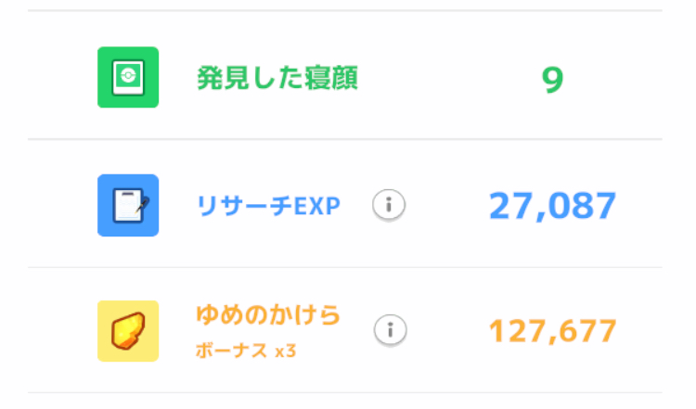
Task: Click the yellow Dream Shard crystal icon
Action: [x=128, y=331]
